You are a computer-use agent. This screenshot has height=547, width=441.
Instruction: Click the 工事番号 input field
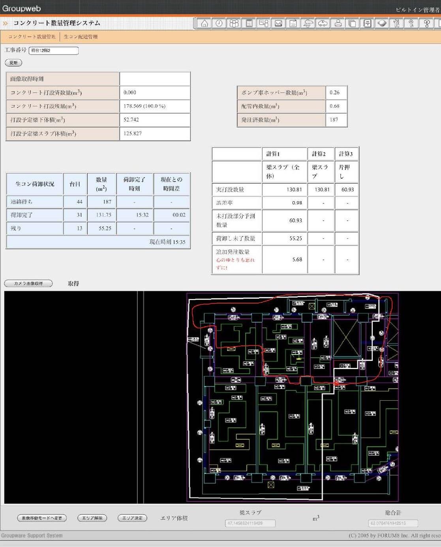pos(54,51)
